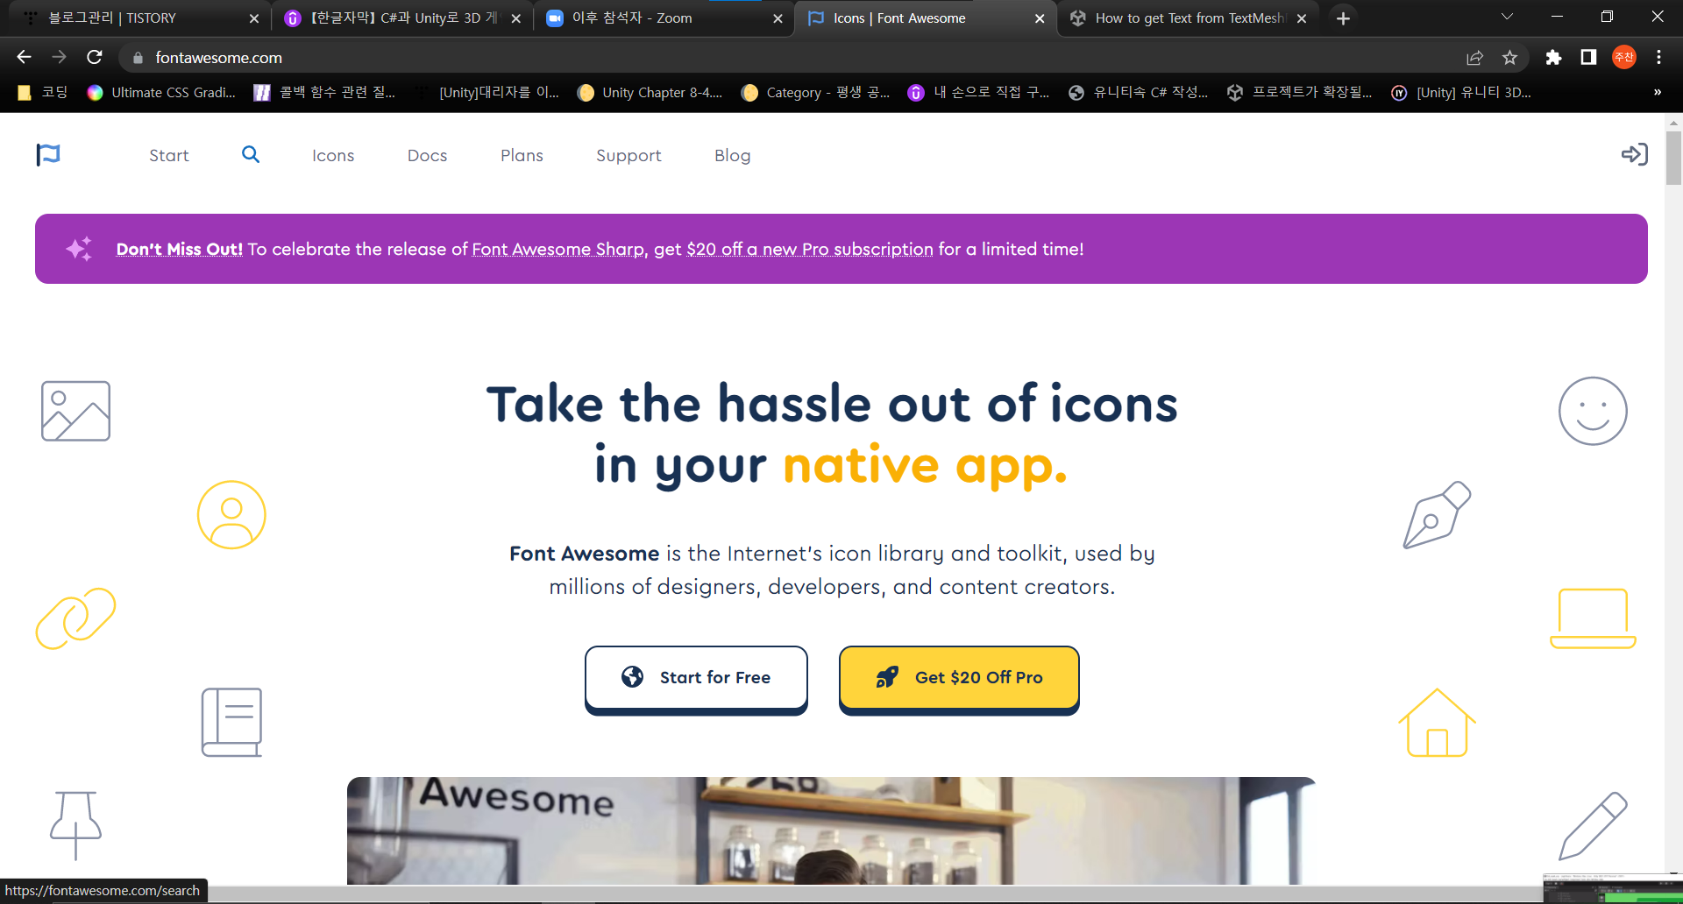Click the sign-in arrow icon

(1634, 155)
